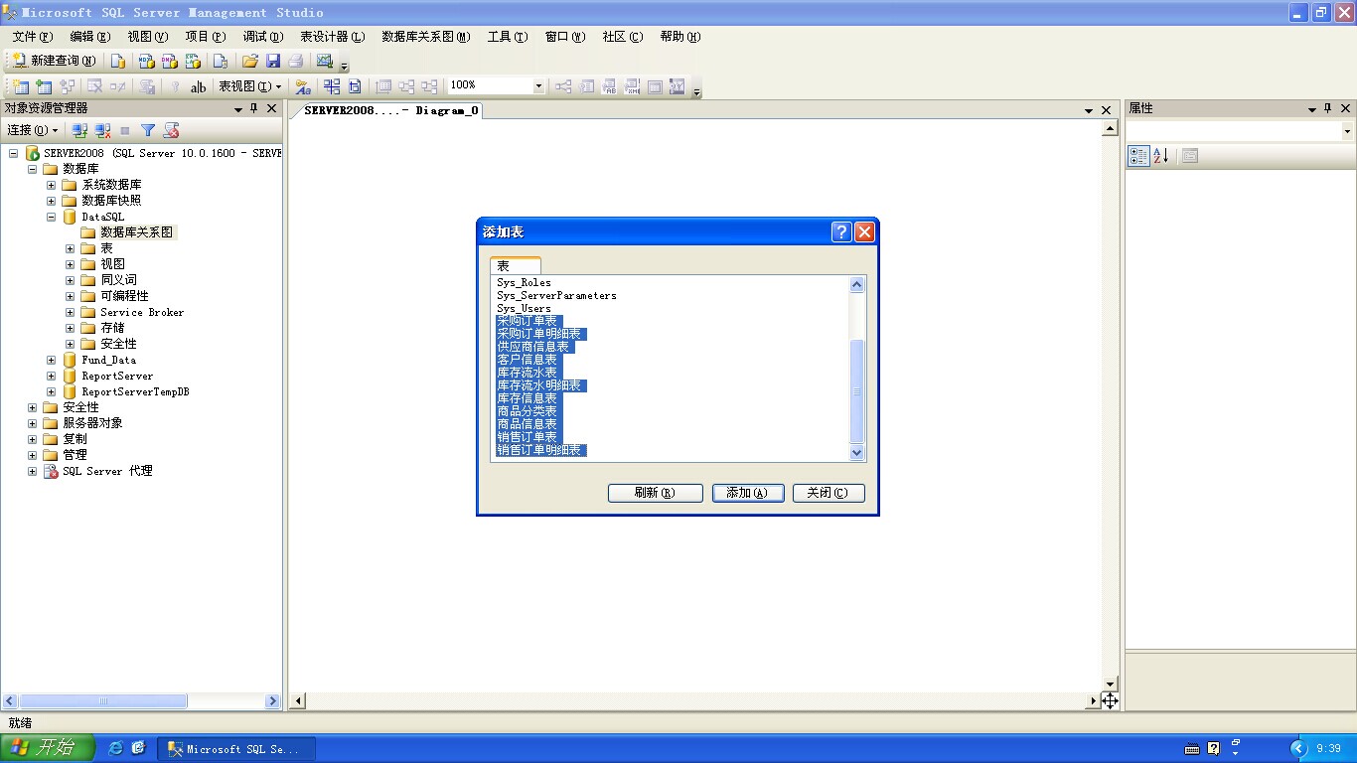1357x763 pixels.
Task: Click the Save floppy disk icon
Action: (273, 61)
